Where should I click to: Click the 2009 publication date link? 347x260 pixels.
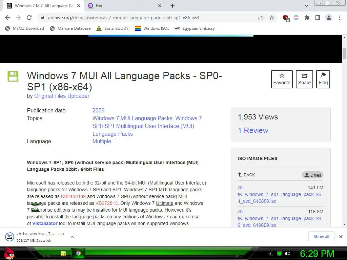(x=99, y=111)
